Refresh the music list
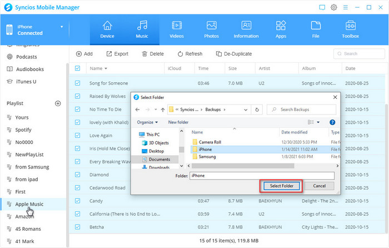Viewport: 389px width, 248px height. [x=190, y=54]
